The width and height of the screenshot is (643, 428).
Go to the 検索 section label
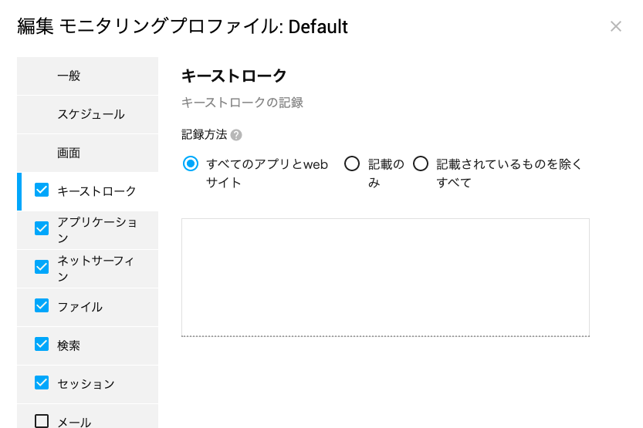[69, 345]
